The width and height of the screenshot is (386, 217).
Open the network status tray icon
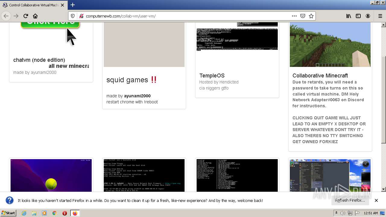click(x=350, y=213)
